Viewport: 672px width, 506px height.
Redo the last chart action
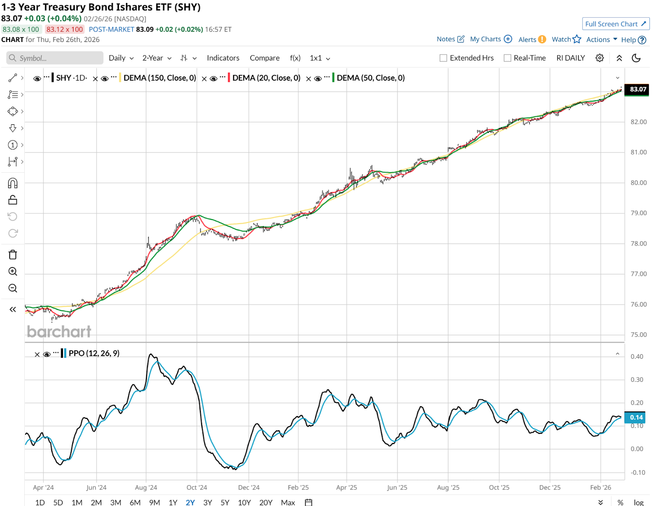coord(13,233)
